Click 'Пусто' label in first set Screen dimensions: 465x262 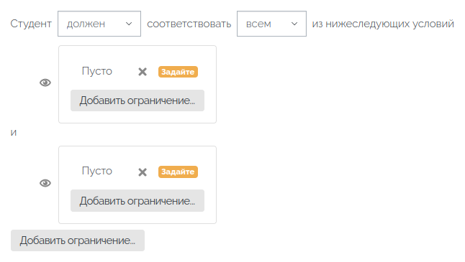tap(97, 71)
